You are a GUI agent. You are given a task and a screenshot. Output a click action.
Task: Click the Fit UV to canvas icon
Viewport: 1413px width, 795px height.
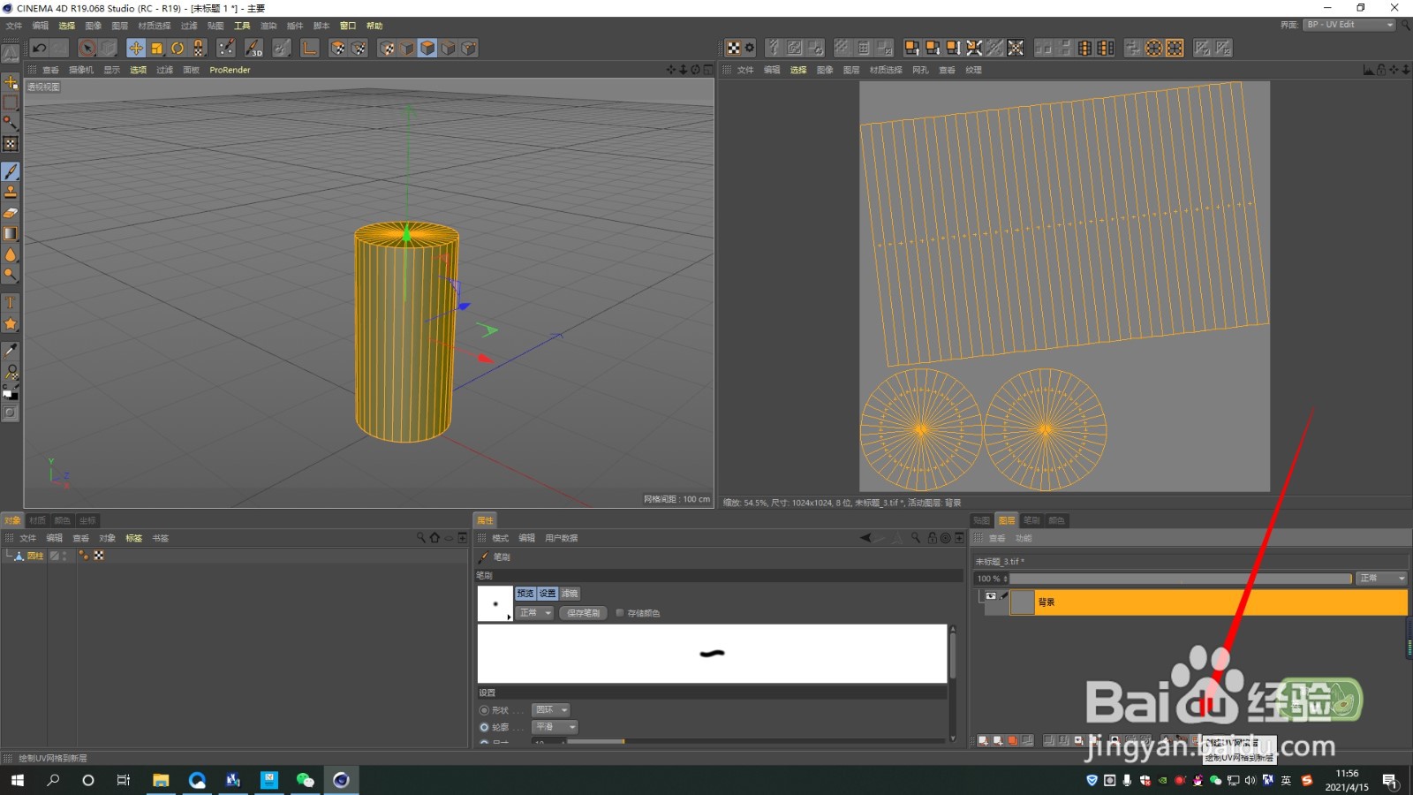(1016, 48)
